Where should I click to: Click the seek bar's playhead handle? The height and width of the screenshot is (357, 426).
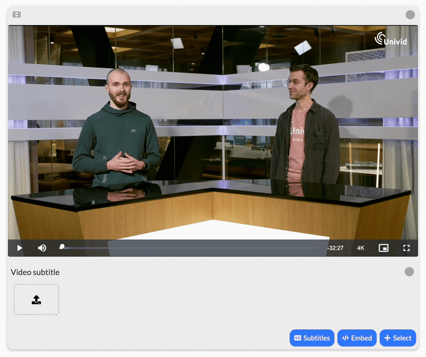tap(62, 247)
